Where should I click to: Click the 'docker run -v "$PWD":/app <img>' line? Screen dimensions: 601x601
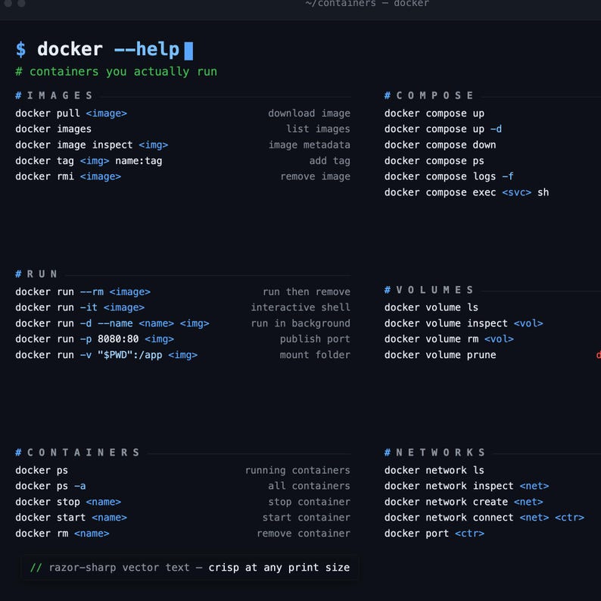coord(107,355)
